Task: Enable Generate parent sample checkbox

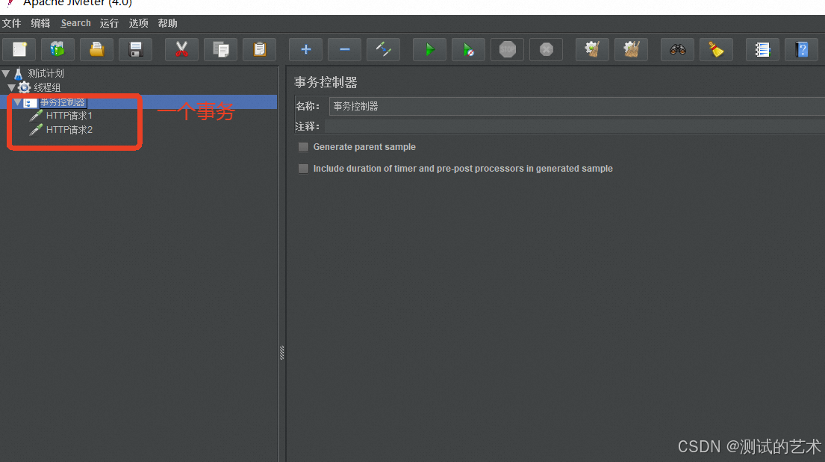Action: tap(303, 147)
